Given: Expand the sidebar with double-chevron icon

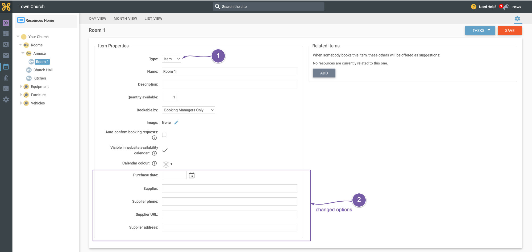Looking at the screenshot, I should (6, 23).
